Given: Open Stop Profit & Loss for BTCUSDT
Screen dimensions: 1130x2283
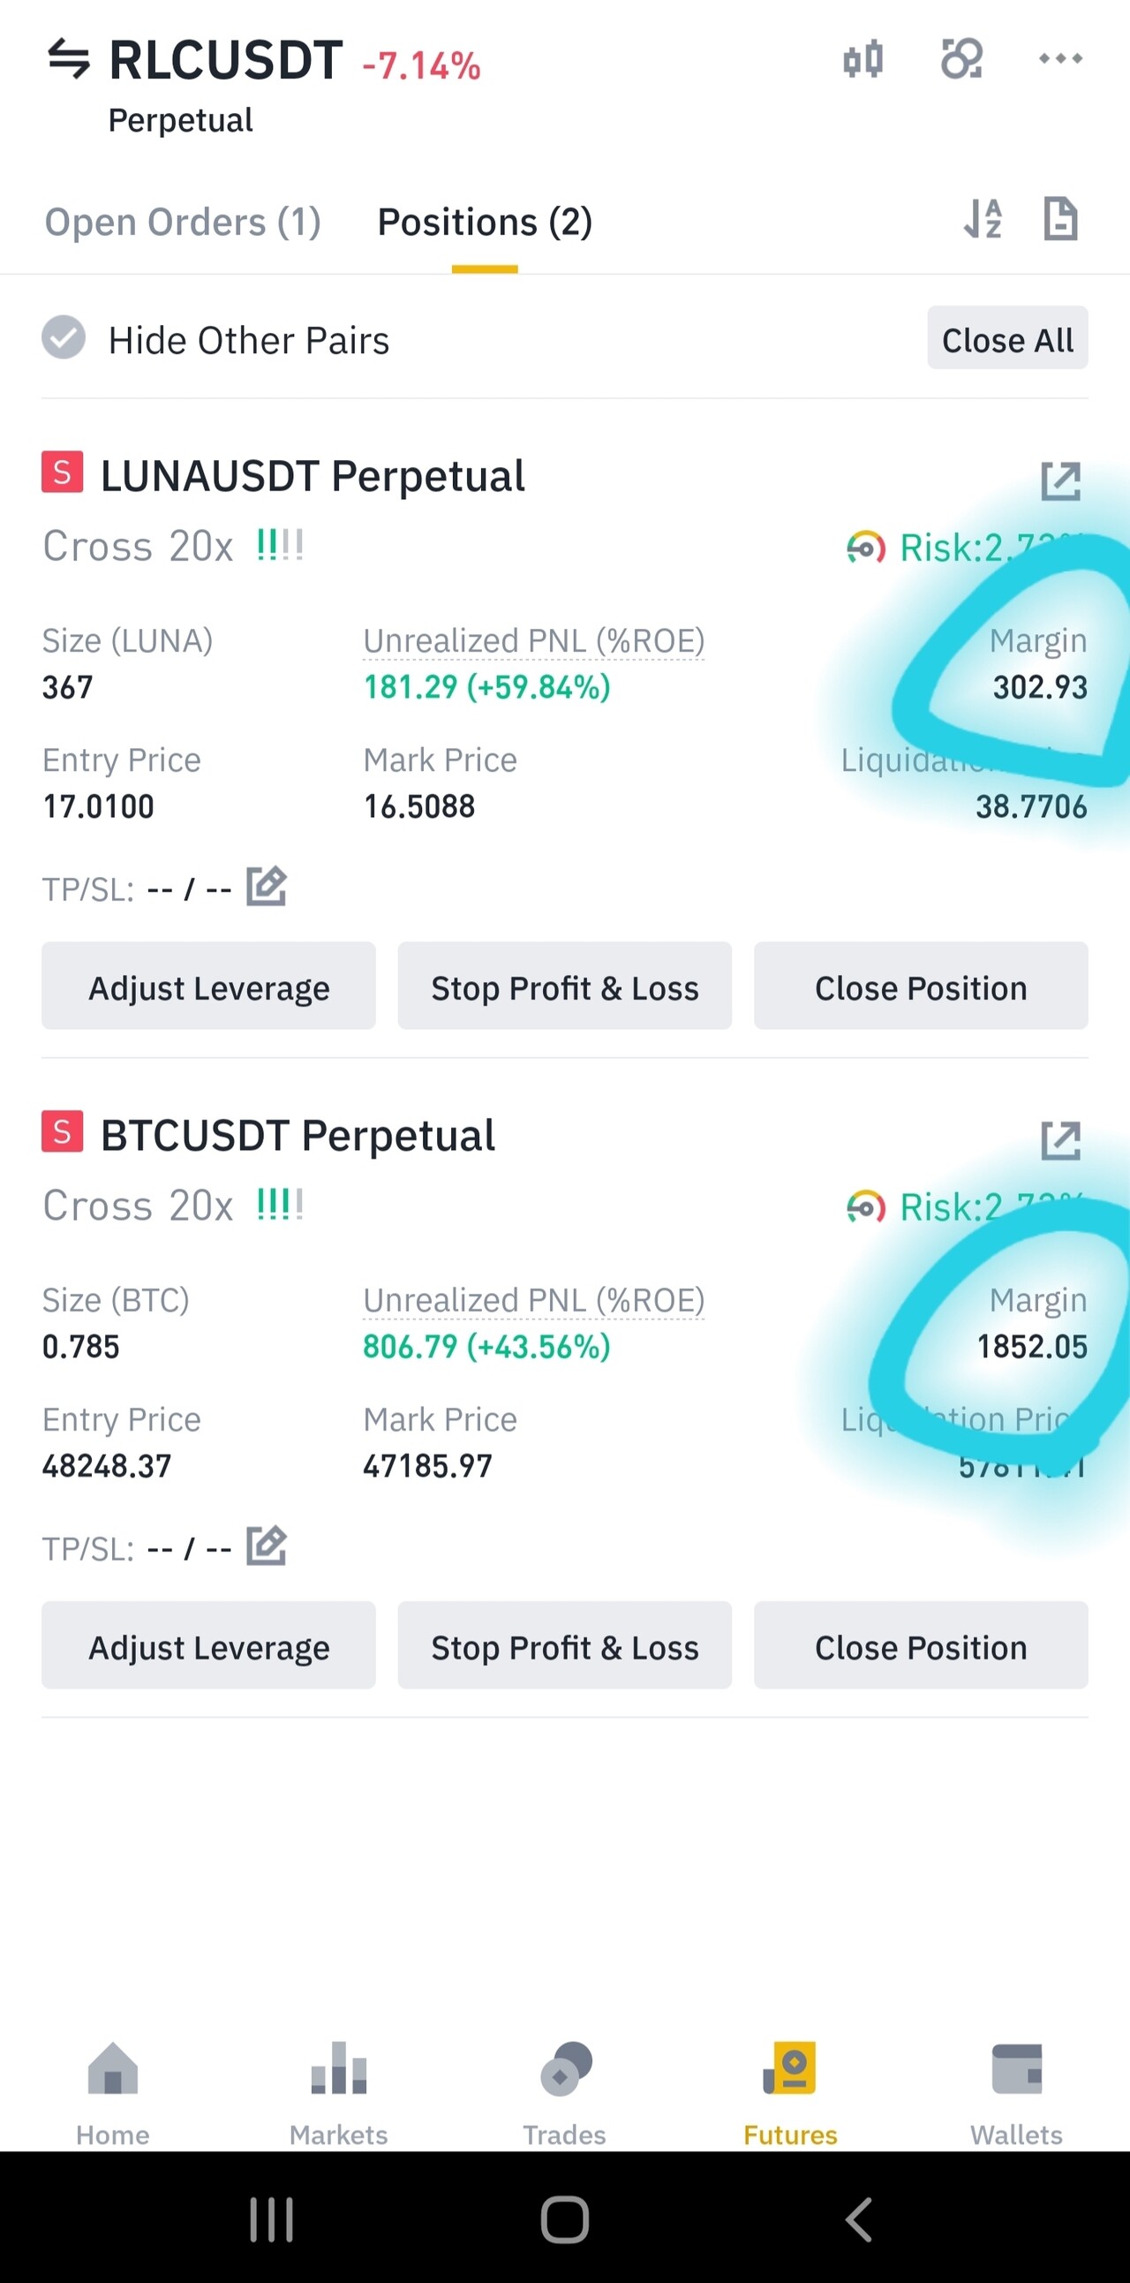Looking at the screenshot, I should pyautogui.click(x=565, y=1645).
